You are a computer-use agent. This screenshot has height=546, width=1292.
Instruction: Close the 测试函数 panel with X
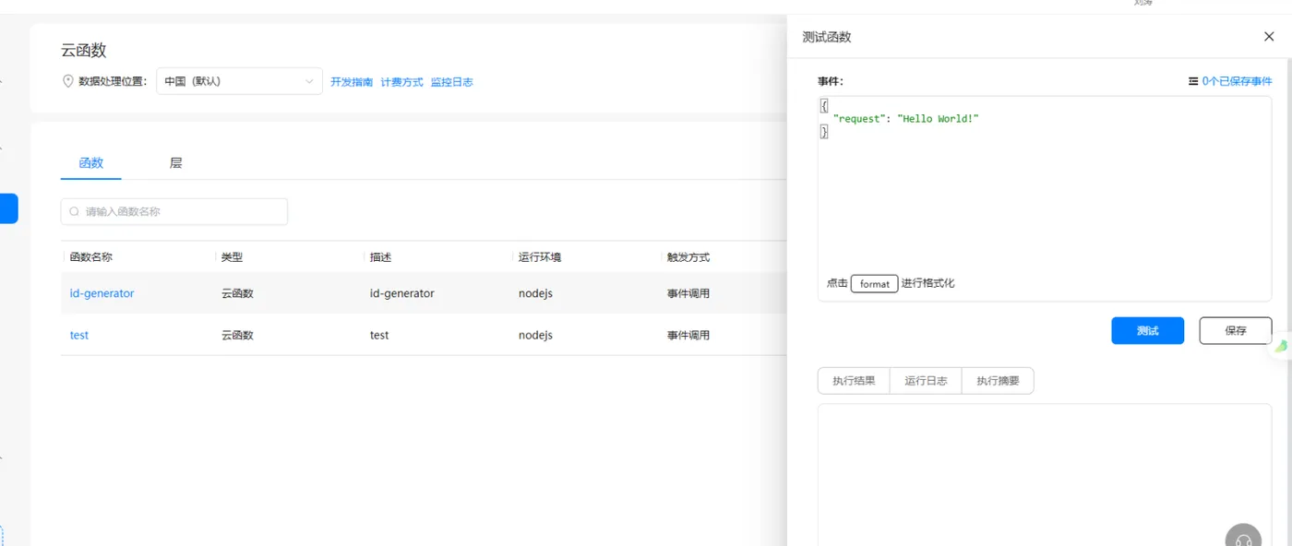[1269, 37]
